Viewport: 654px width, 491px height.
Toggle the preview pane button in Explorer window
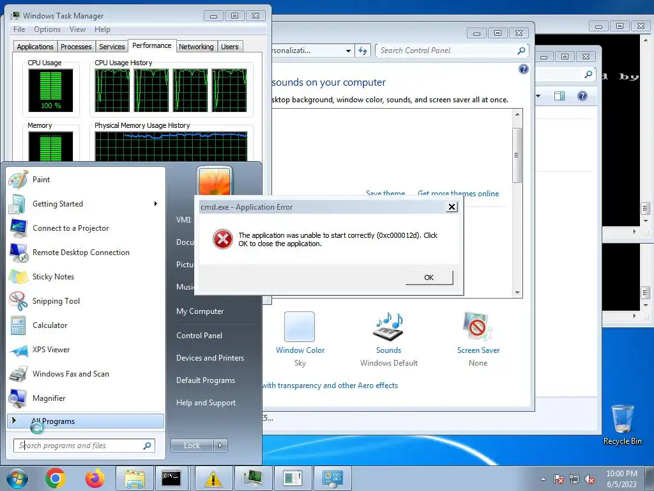click(559, 96)
